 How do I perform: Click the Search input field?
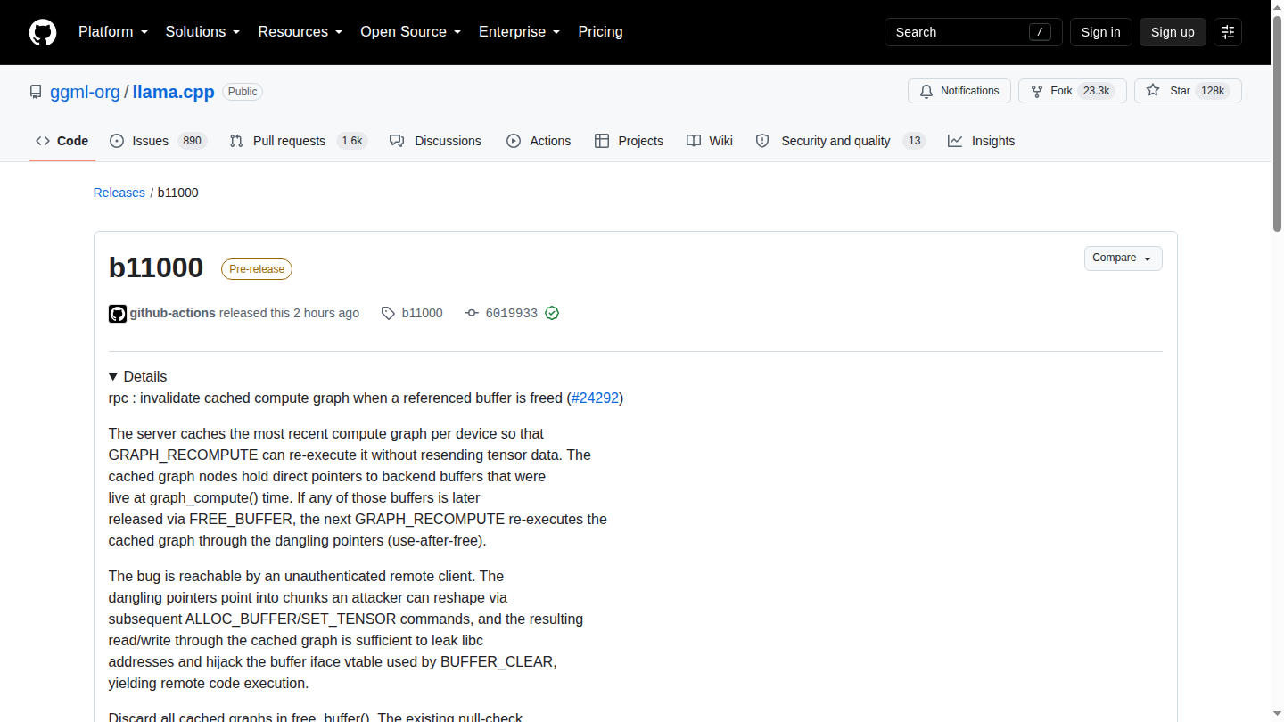[973, 32]
